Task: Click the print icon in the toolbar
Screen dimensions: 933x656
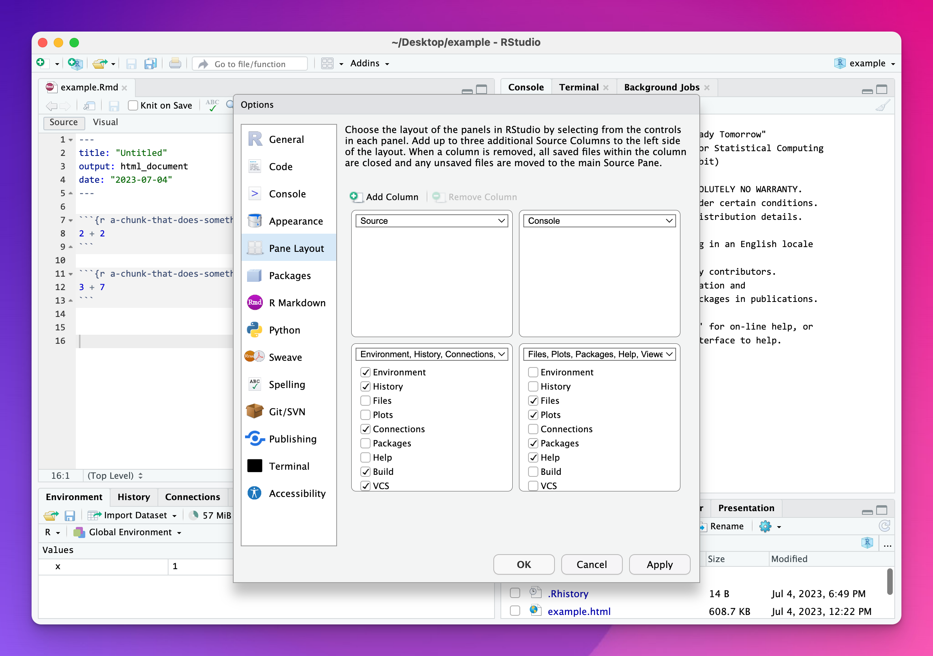Action: [175, 64]
